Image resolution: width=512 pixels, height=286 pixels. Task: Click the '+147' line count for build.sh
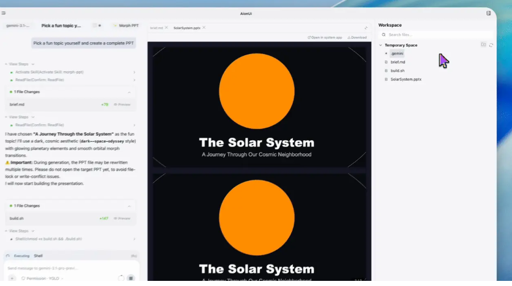[104, 218]
